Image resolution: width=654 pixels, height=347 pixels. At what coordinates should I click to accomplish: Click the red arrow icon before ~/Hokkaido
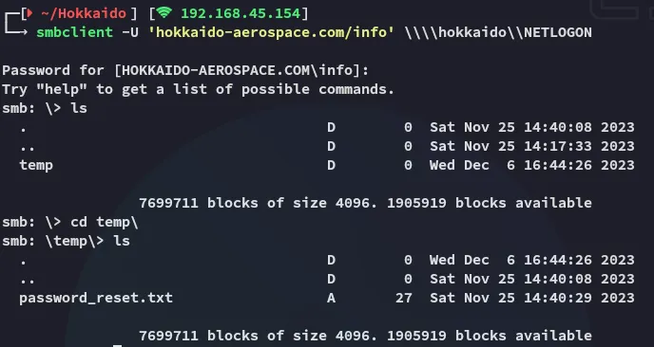29,13
